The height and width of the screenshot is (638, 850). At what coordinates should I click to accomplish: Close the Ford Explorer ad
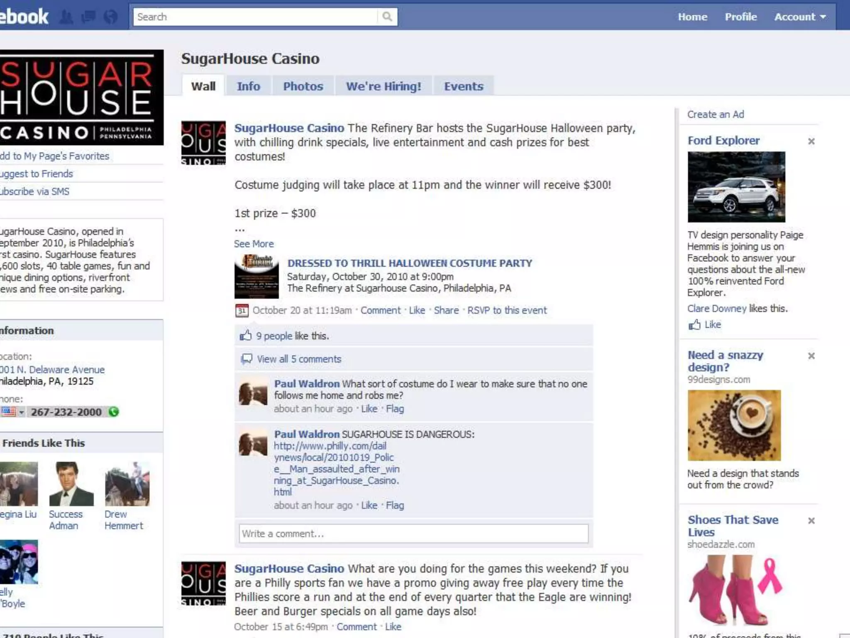(x=811, y=141)
